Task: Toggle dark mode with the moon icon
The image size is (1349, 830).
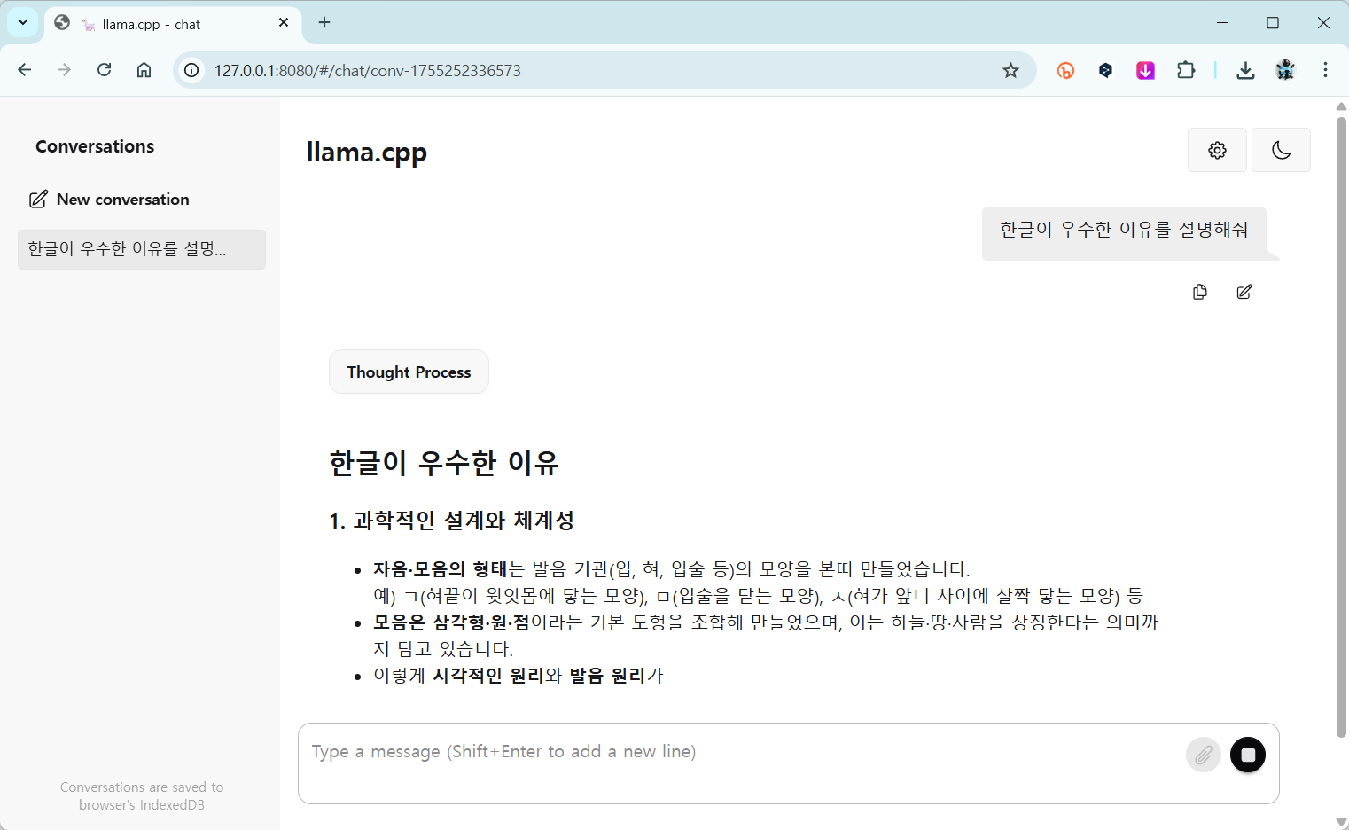Action: [x=1281, y=150]
